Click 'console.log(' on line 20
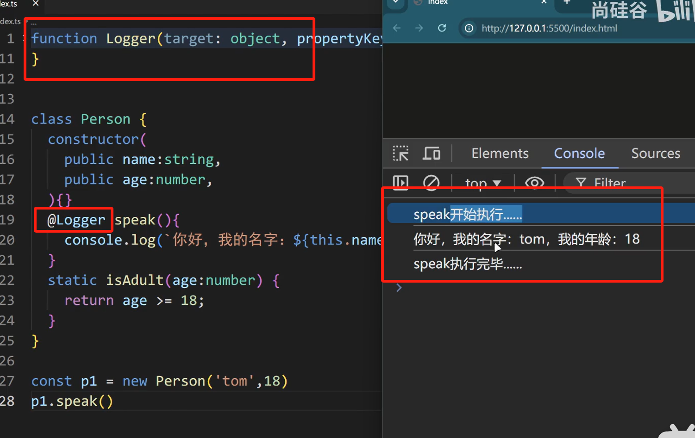This screenshot has height=438, width=695. (x=114, y=240)
